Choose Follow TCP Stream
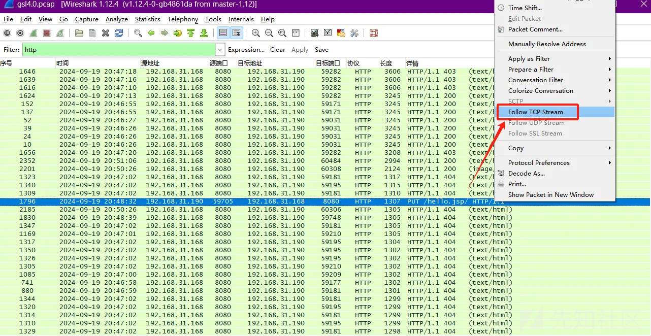This screenshot has width=651, height=336. pyautogui.click(x=555, y=112)
